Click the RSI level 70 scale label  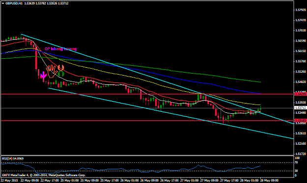(296, 162)
